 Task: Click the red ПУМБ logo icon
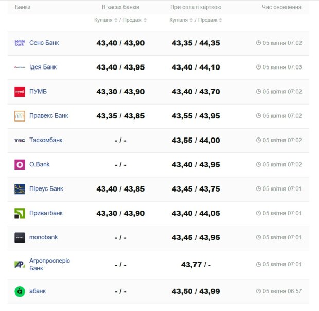20,92
